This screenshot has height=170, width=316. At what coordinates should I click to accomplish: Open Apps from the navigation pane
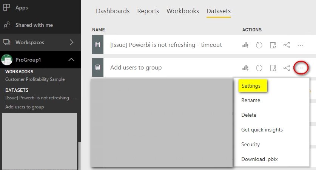22,8
